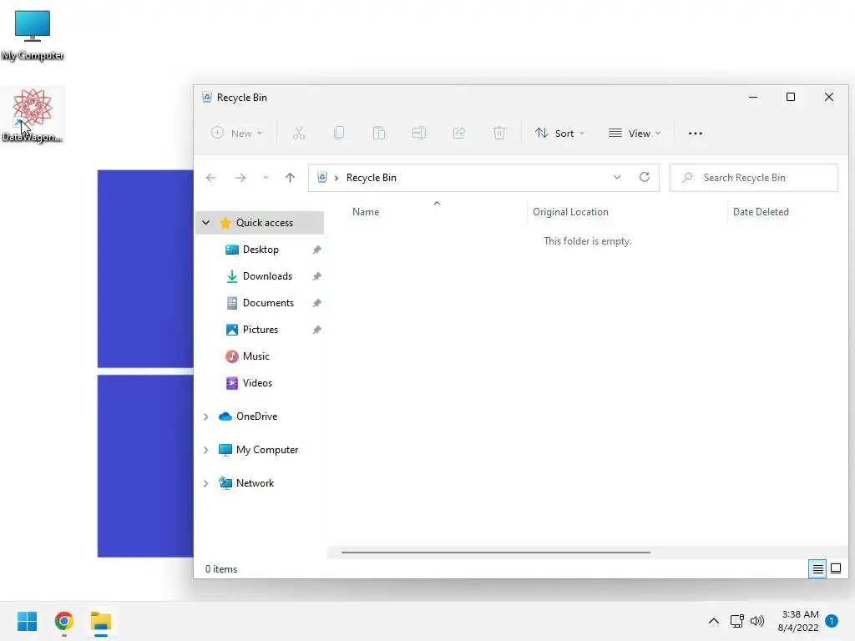Open the Sort dropdown menu
The width and height of the screenshot is (855, 641).
pyautogui.click(x=559, y=133)
